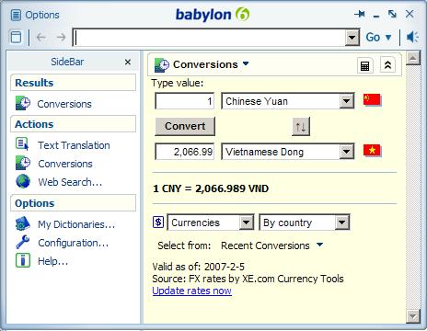Image resolution: width=427 pixels, height=331 pixels.
Task: Expand the By country dropdown
Action: coord(342,223)
